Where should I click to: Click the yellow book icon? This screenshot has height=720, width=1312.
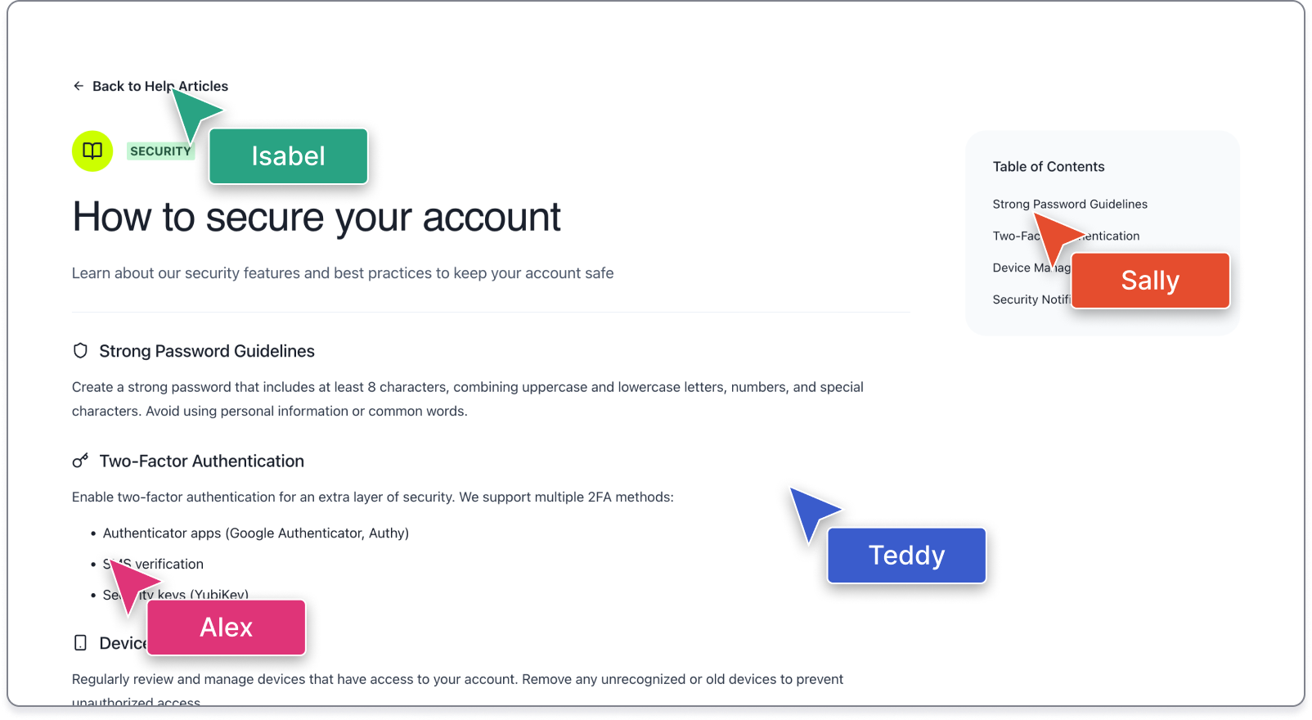tap(92, 151)
